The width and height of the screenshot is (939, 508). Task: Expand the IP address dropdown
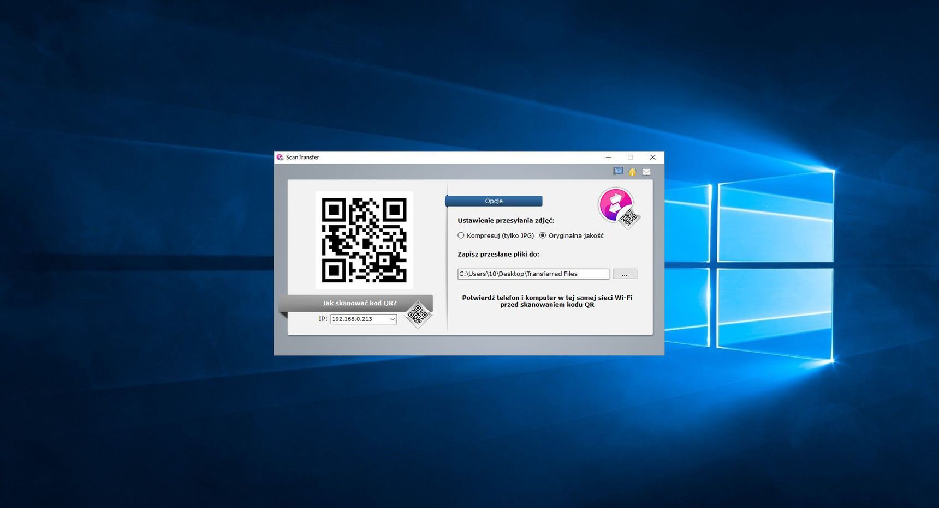point(393,319)
